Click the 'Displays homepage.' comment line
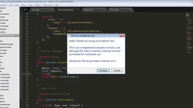 pyautogui.click(x=52, y=51)
